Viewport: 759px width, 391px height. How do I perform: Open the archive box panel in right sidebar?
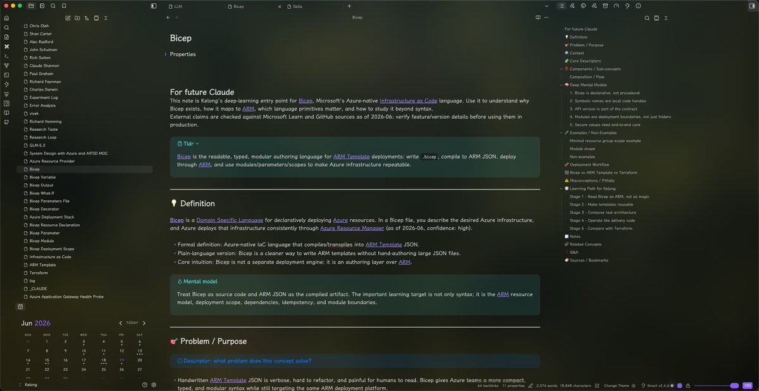[x=605, y=6]
